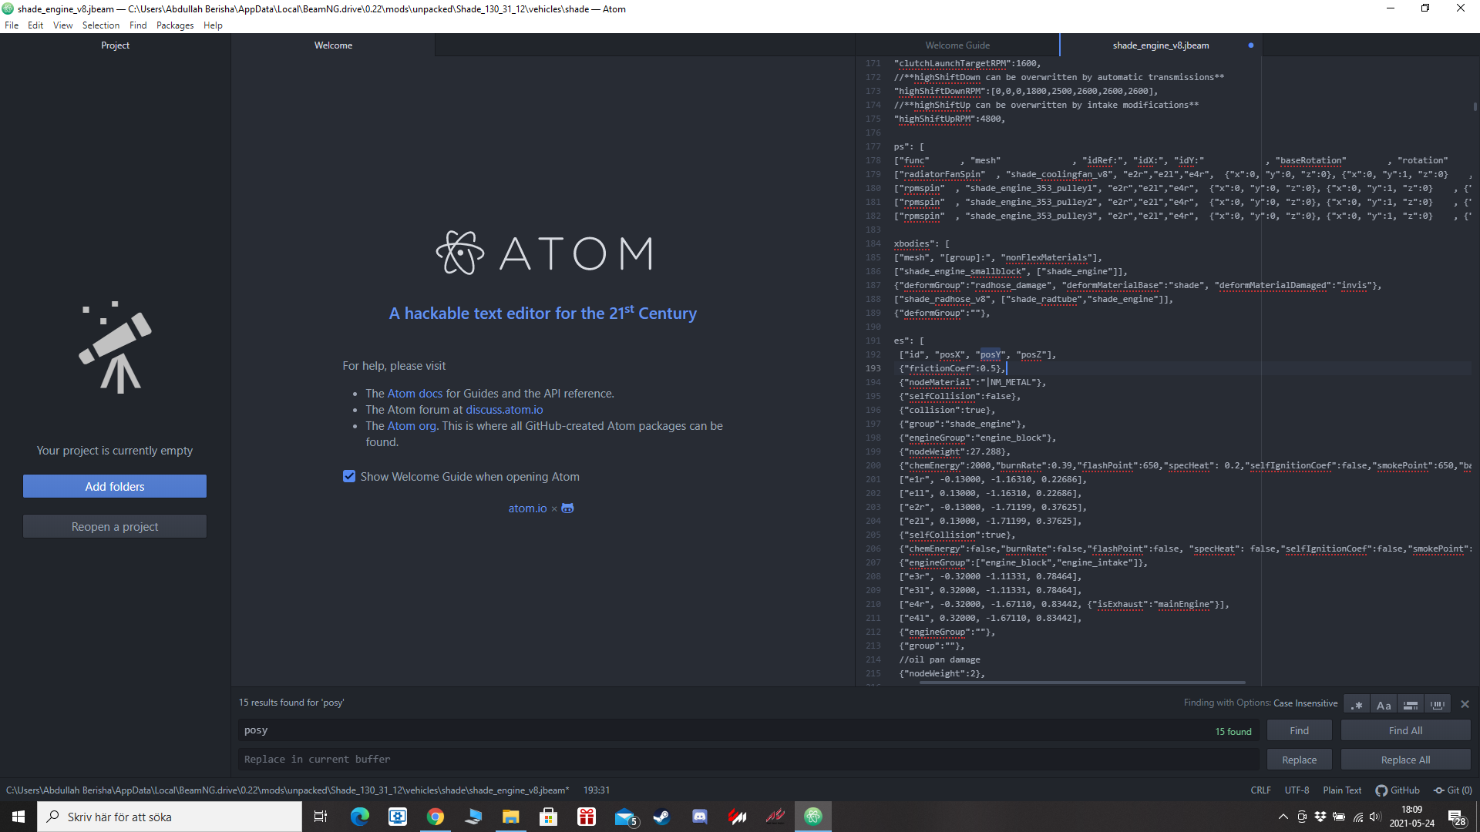The width and height of the screenshot is (1480, 832).
Task: Open the Git (0) panel from status bar
Action: pyautogui.click(x=1452, y=790)
